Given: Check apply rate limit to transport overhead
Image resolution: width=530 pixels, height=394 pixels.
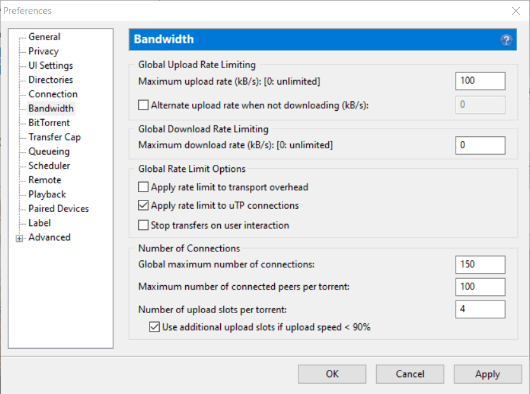Looking at the screenshot, I should [x=143, y=187].
